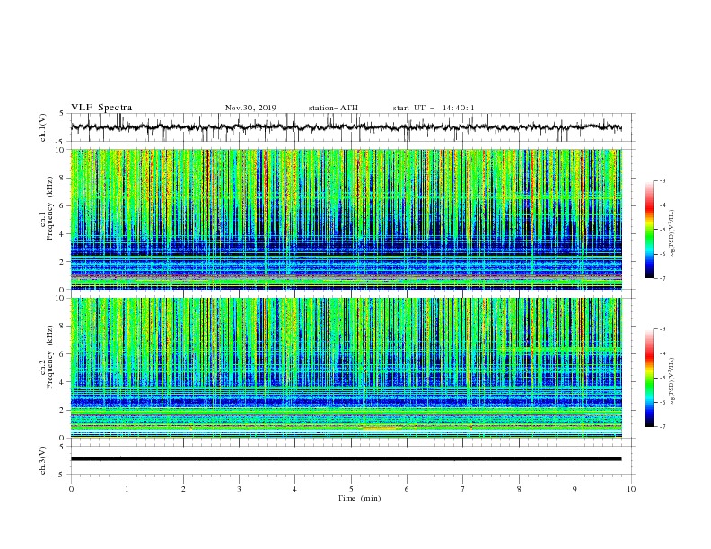Click the "8" kHz tick on ch.2 frequency axis
Viewport: 711px width, 549px height.
click(63, 327)
